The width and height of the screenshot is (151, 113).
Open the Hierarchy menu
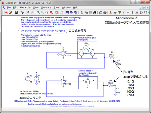(25, 8)
